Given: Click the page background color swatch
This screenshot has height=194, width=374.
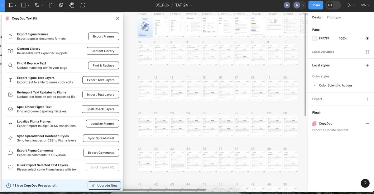Looking at the screenshot, I should click(314, 38).
